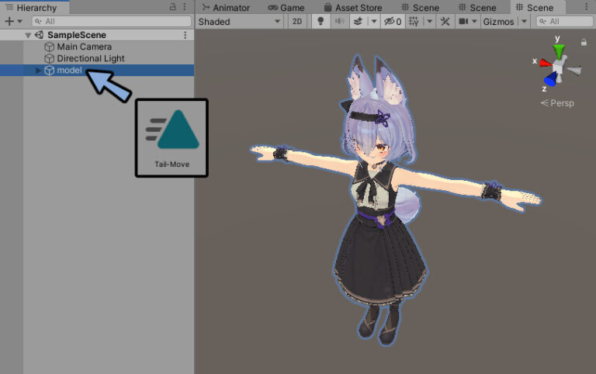Image resolution: width=596 pixels, height=374 pixels.
Task: Toggle scene lighting lightbulb
Action: point(321,22)
